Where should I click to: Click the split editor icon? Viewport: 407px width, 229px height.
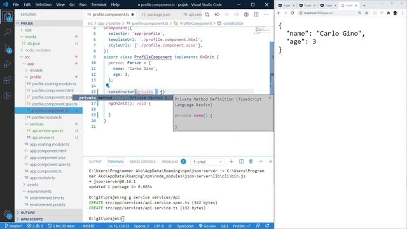point(256,15)
